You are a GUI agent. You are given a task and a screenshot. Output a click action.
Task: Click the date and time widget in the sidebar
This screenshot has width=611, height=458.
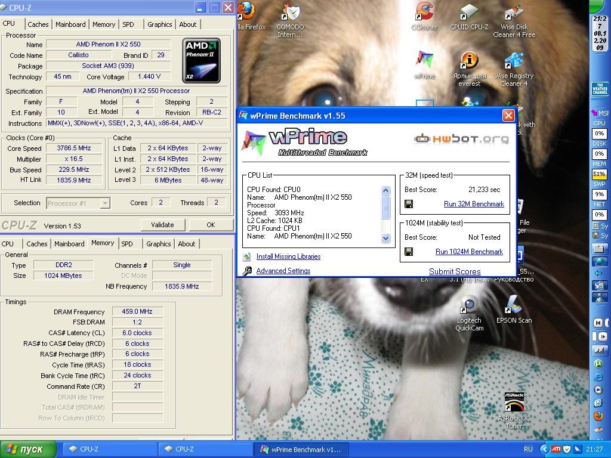[x=600, y=33]
